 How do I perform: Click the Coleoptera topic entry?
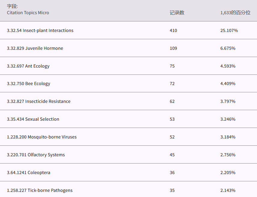click(x=29, y=173)
